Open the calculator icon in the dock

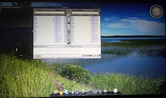(x=77, y=92)
